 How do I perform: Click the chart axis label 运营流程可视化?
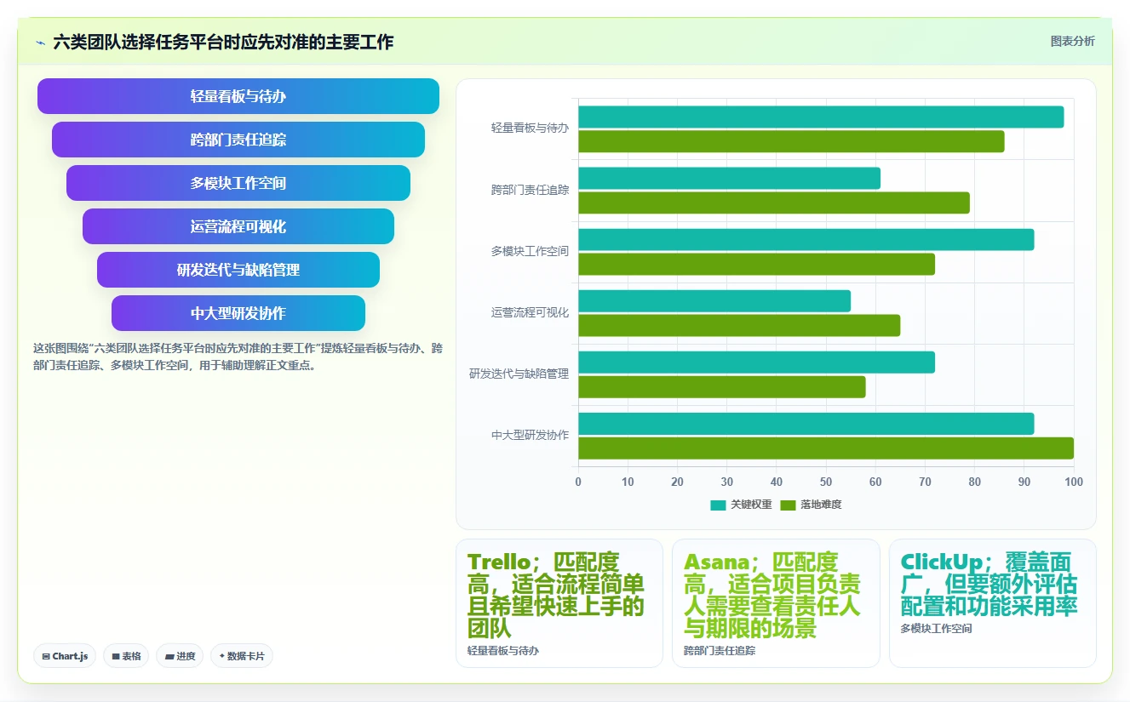click(x=530, y=312)
